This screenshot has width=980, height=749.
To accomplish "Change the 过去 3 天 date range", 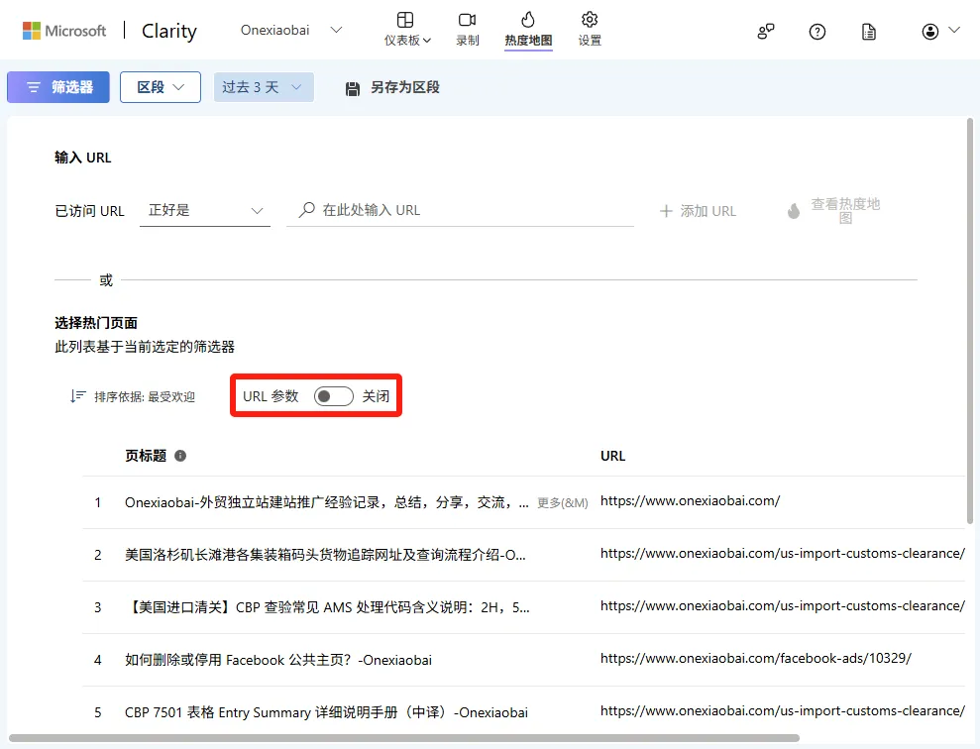I will (x=264, y=87).
